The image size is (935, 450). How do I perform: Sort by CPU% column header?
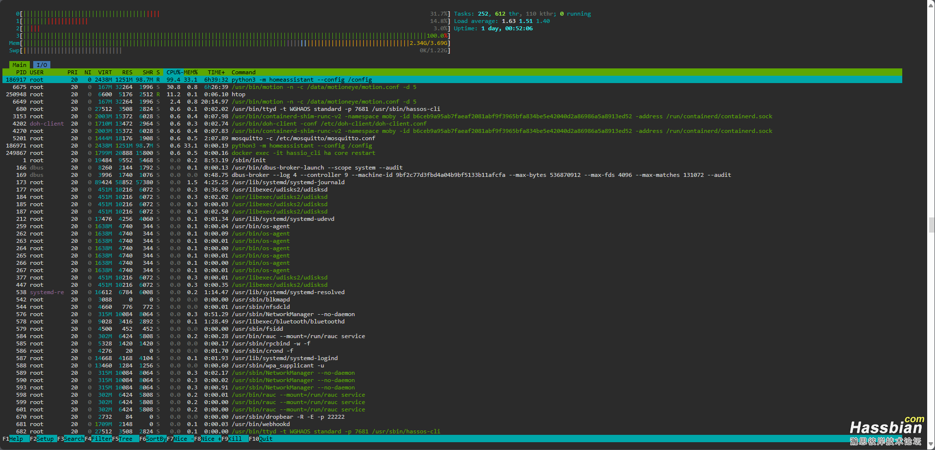pos(173,72)
